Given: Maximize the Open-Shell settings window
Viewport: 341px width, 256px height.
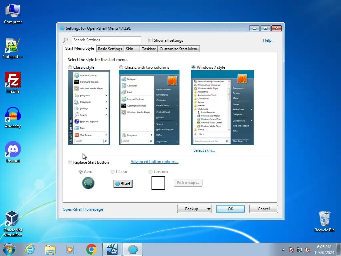Looking at the screenshot, I should point(265,28).
